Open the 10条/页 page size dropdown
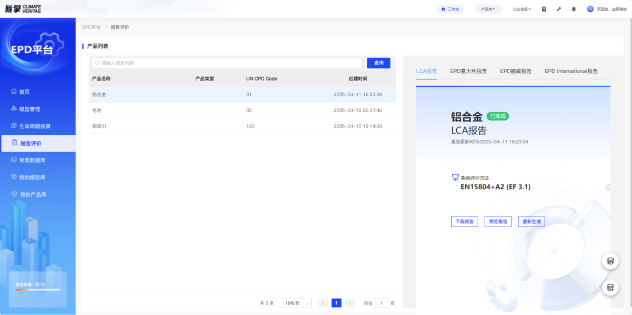This screenshot has height=315, width=632. (295, 303)
